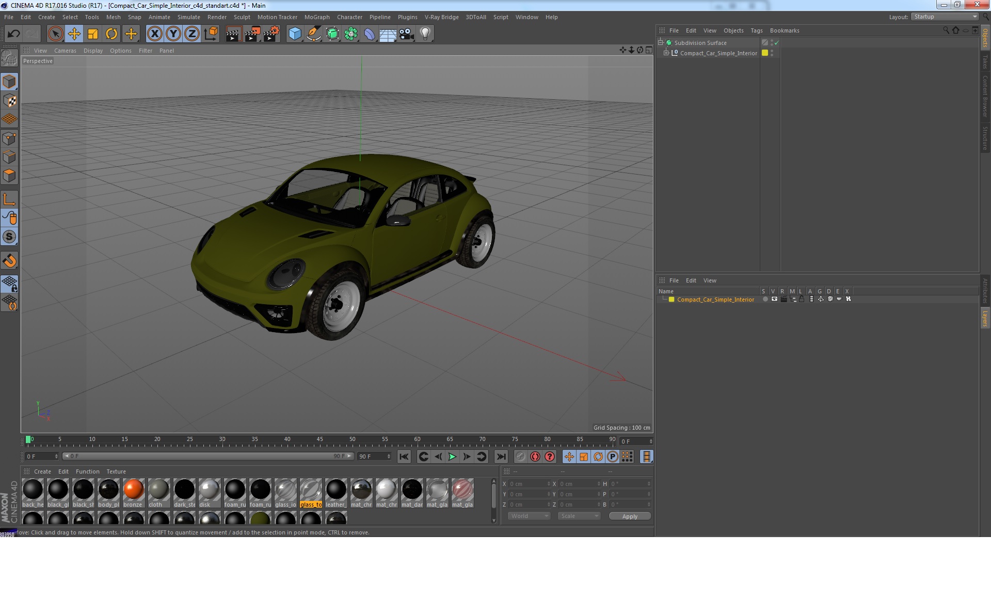Toggle Enable Snap magnet icon
Image resolution: width=991 pixels, height=598 pixels.
(x=9, y=260)
